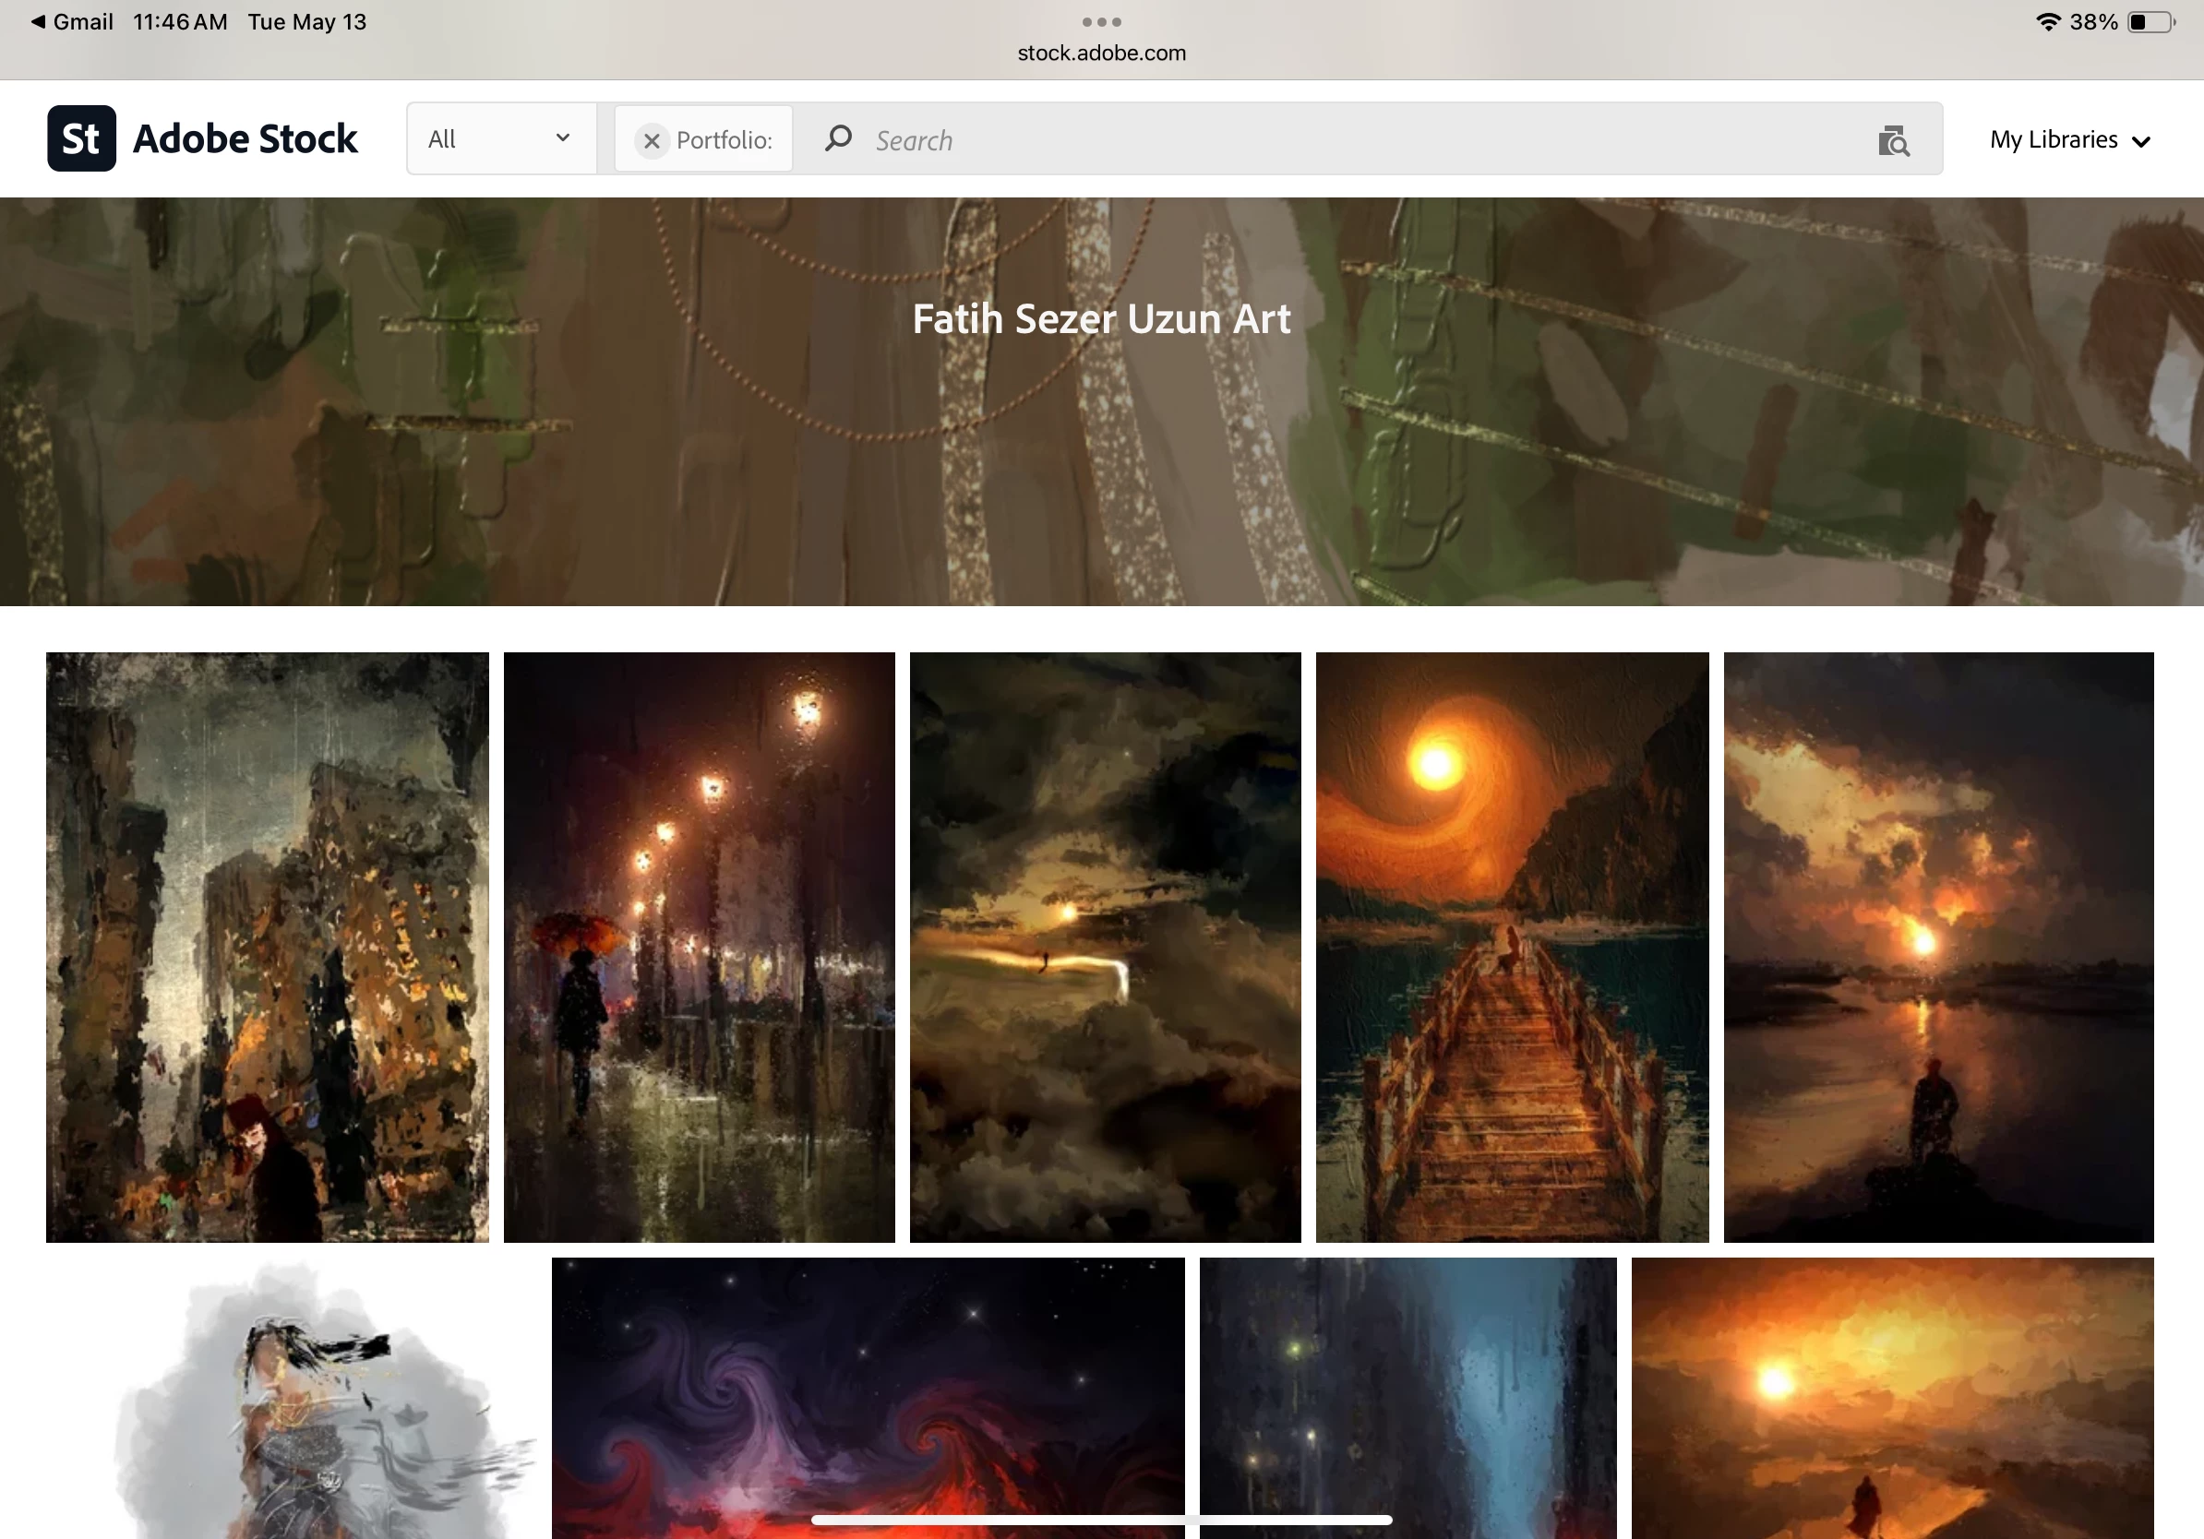
Task: Tap the Wi-Fi status icon
Action: (x=2047, y=21)
